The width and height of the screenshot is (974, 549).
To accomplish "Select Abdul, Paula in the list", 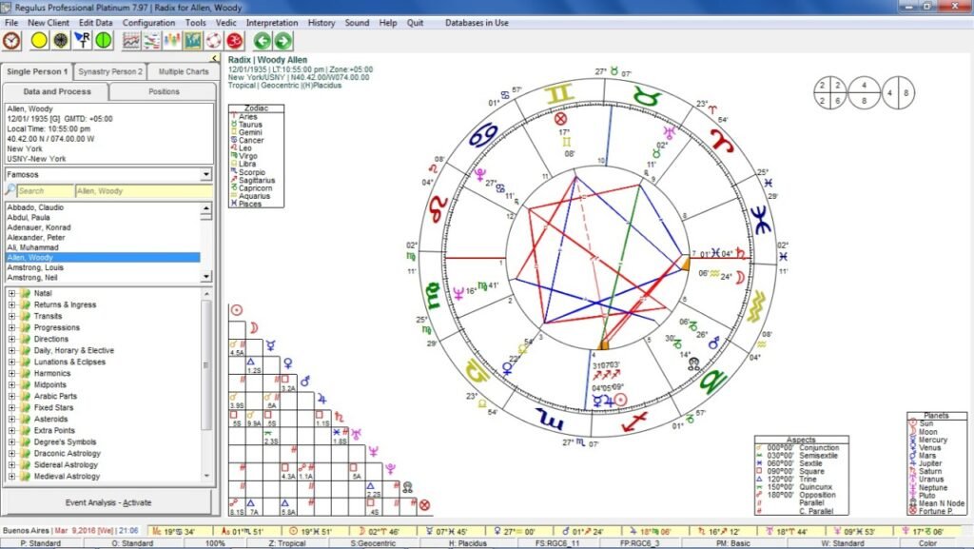I will point(29,217).
